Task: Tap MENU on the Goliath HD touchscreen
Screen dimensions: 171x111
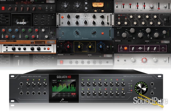Action: (x=55, y=80)
